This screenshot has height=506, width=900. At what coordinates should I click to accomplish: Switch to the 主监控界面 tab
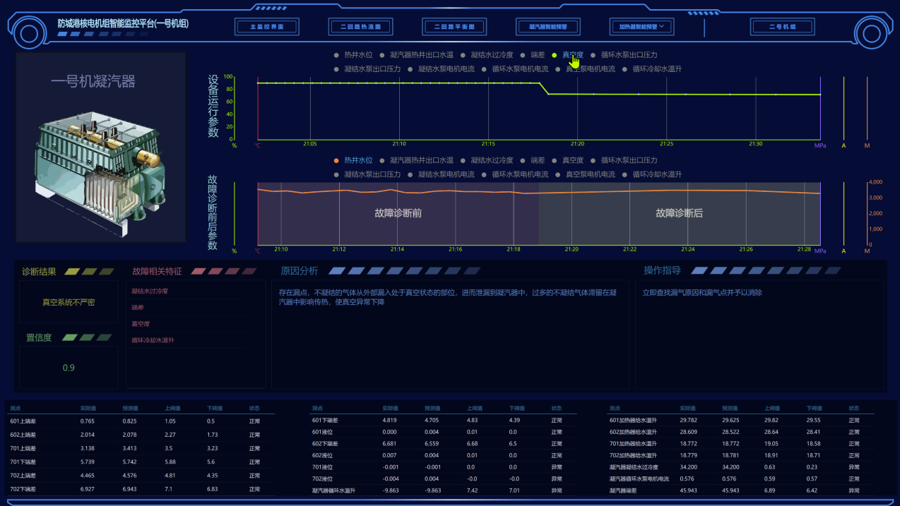pyautogui.click(x=266, y=27)
